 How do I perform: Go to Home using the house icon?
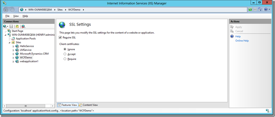coord(260,10)
